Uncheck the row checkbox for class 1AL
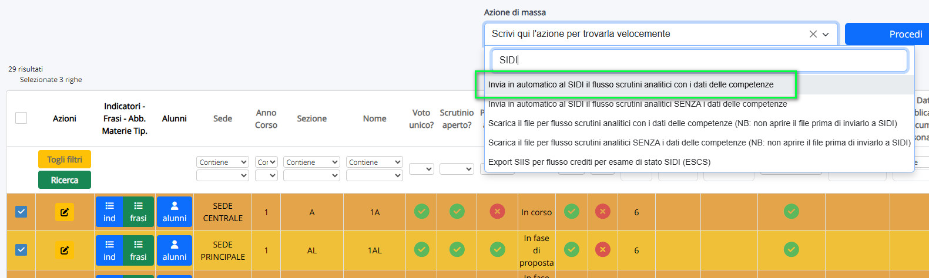929x278 pixels. coord(21,250)
